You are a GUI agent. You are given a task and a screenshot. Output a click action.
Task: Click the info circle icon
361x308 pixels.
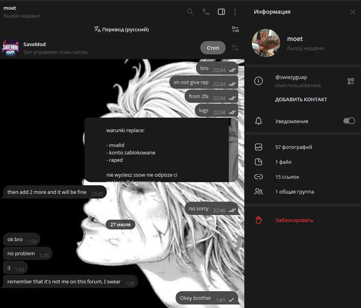pos(258,81)
